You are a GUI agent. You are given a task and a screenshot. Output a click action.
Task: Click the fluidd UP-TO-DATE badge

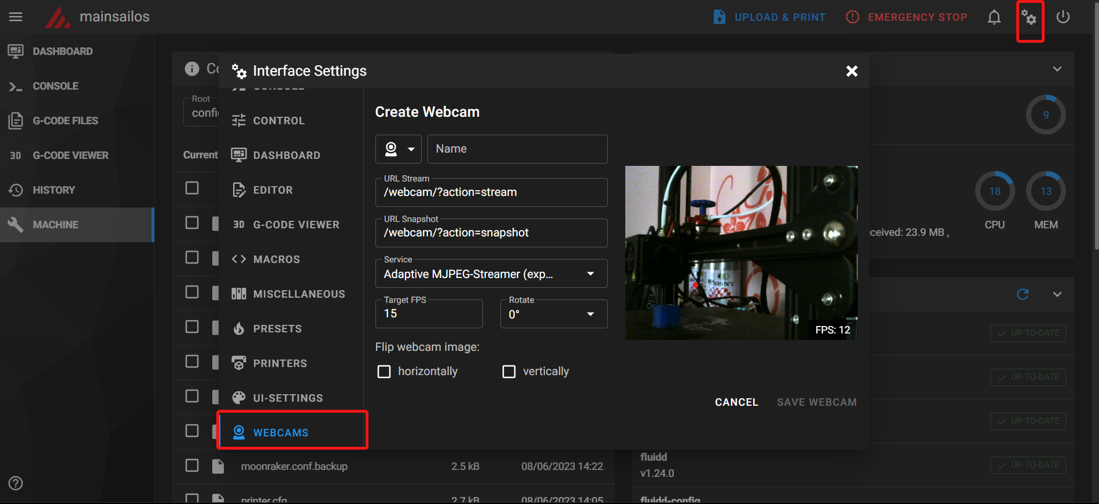click(1028, 465)
